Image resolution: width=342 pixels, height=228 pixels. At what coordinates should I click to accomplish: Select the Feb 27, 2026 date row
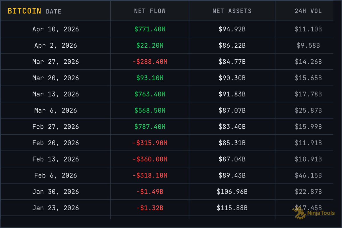(x=56, y=127)
